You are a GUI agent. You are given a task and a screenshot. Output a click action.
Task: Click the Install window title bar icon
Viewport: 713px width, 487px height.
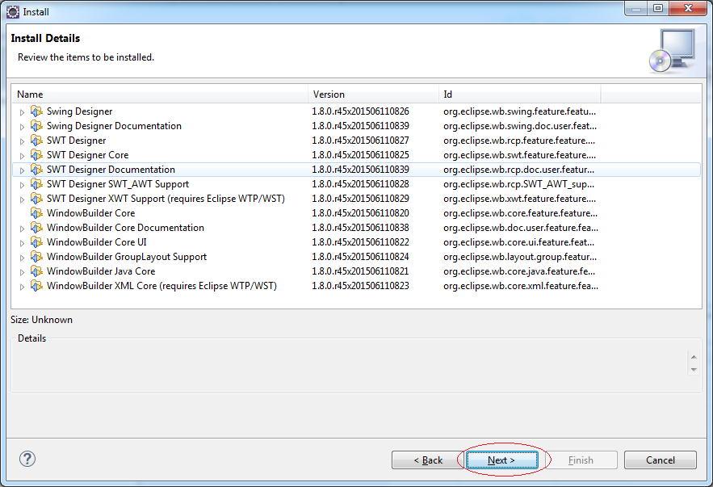pos(13,12)
